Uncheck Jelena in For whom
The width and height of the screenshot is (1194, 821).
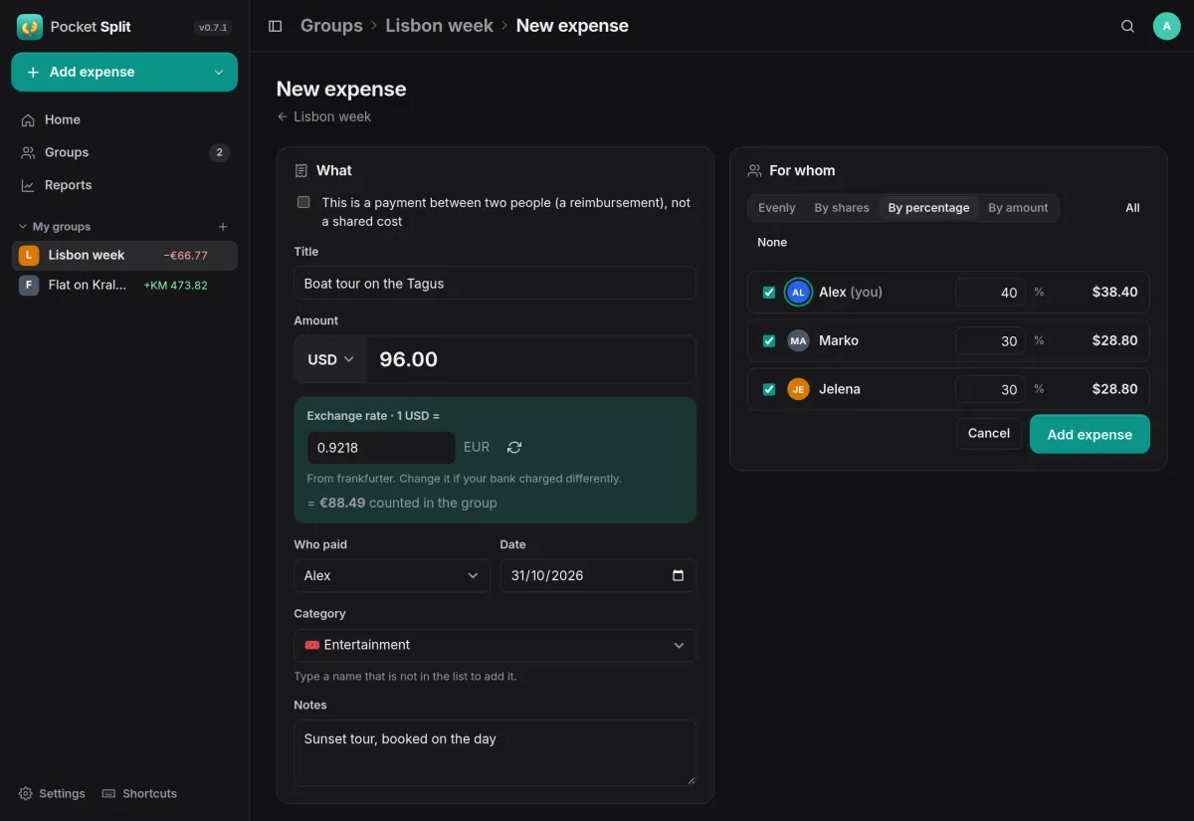[769, 389]
